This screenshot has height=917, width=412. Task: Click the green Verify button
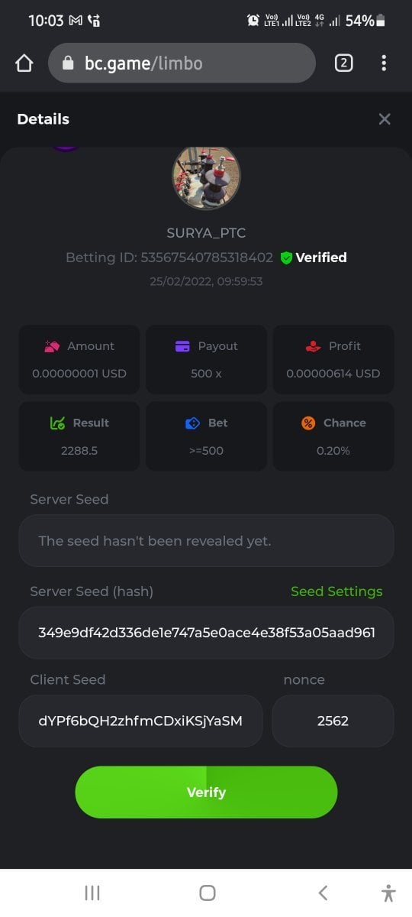(x=206, y=792)
